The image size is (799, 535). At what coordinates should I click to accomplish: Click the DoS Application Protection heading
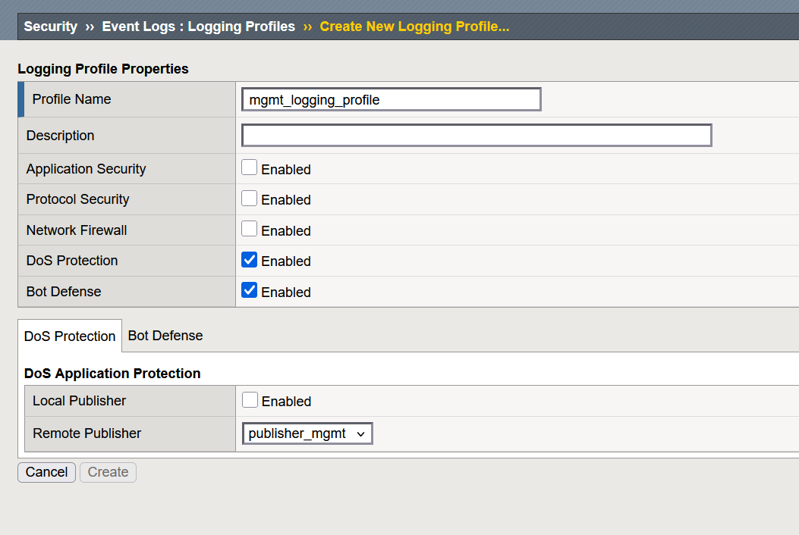tap(112, 374)
